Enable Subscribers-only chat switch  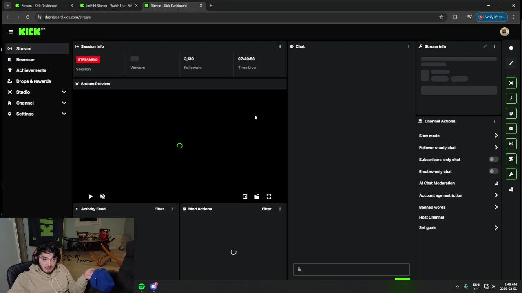(x=493, y=160)
